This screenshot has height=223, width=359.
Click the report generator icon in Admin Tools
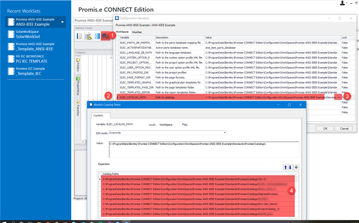pos(88,35)
